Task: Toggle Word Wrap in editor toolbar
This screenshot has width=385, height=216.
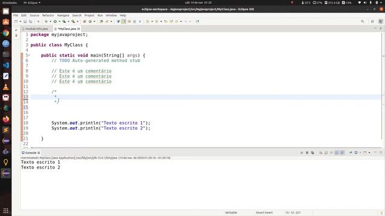Action: tap(129, 22)
